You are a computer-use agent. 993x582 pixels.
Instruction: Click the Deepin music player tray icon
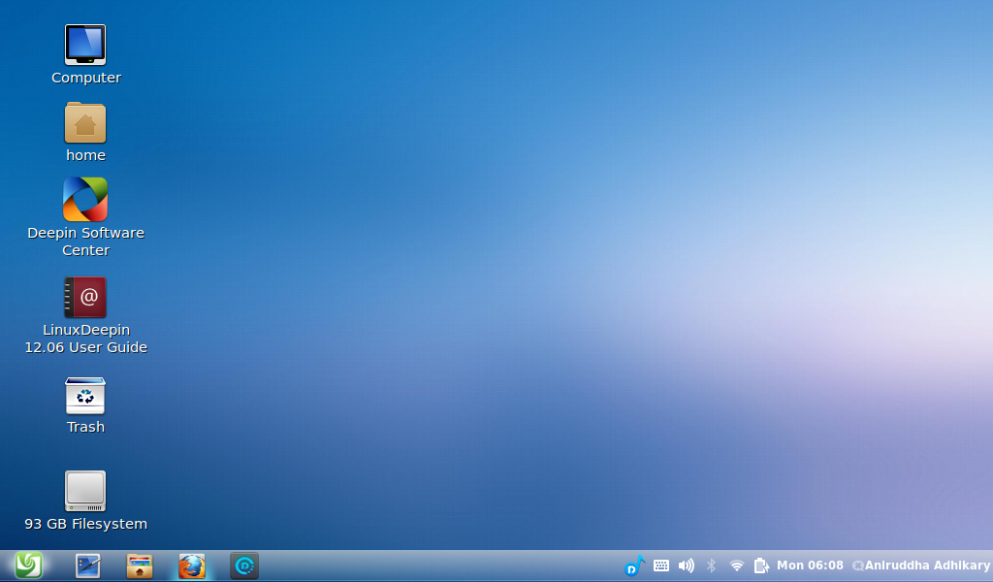634,566
